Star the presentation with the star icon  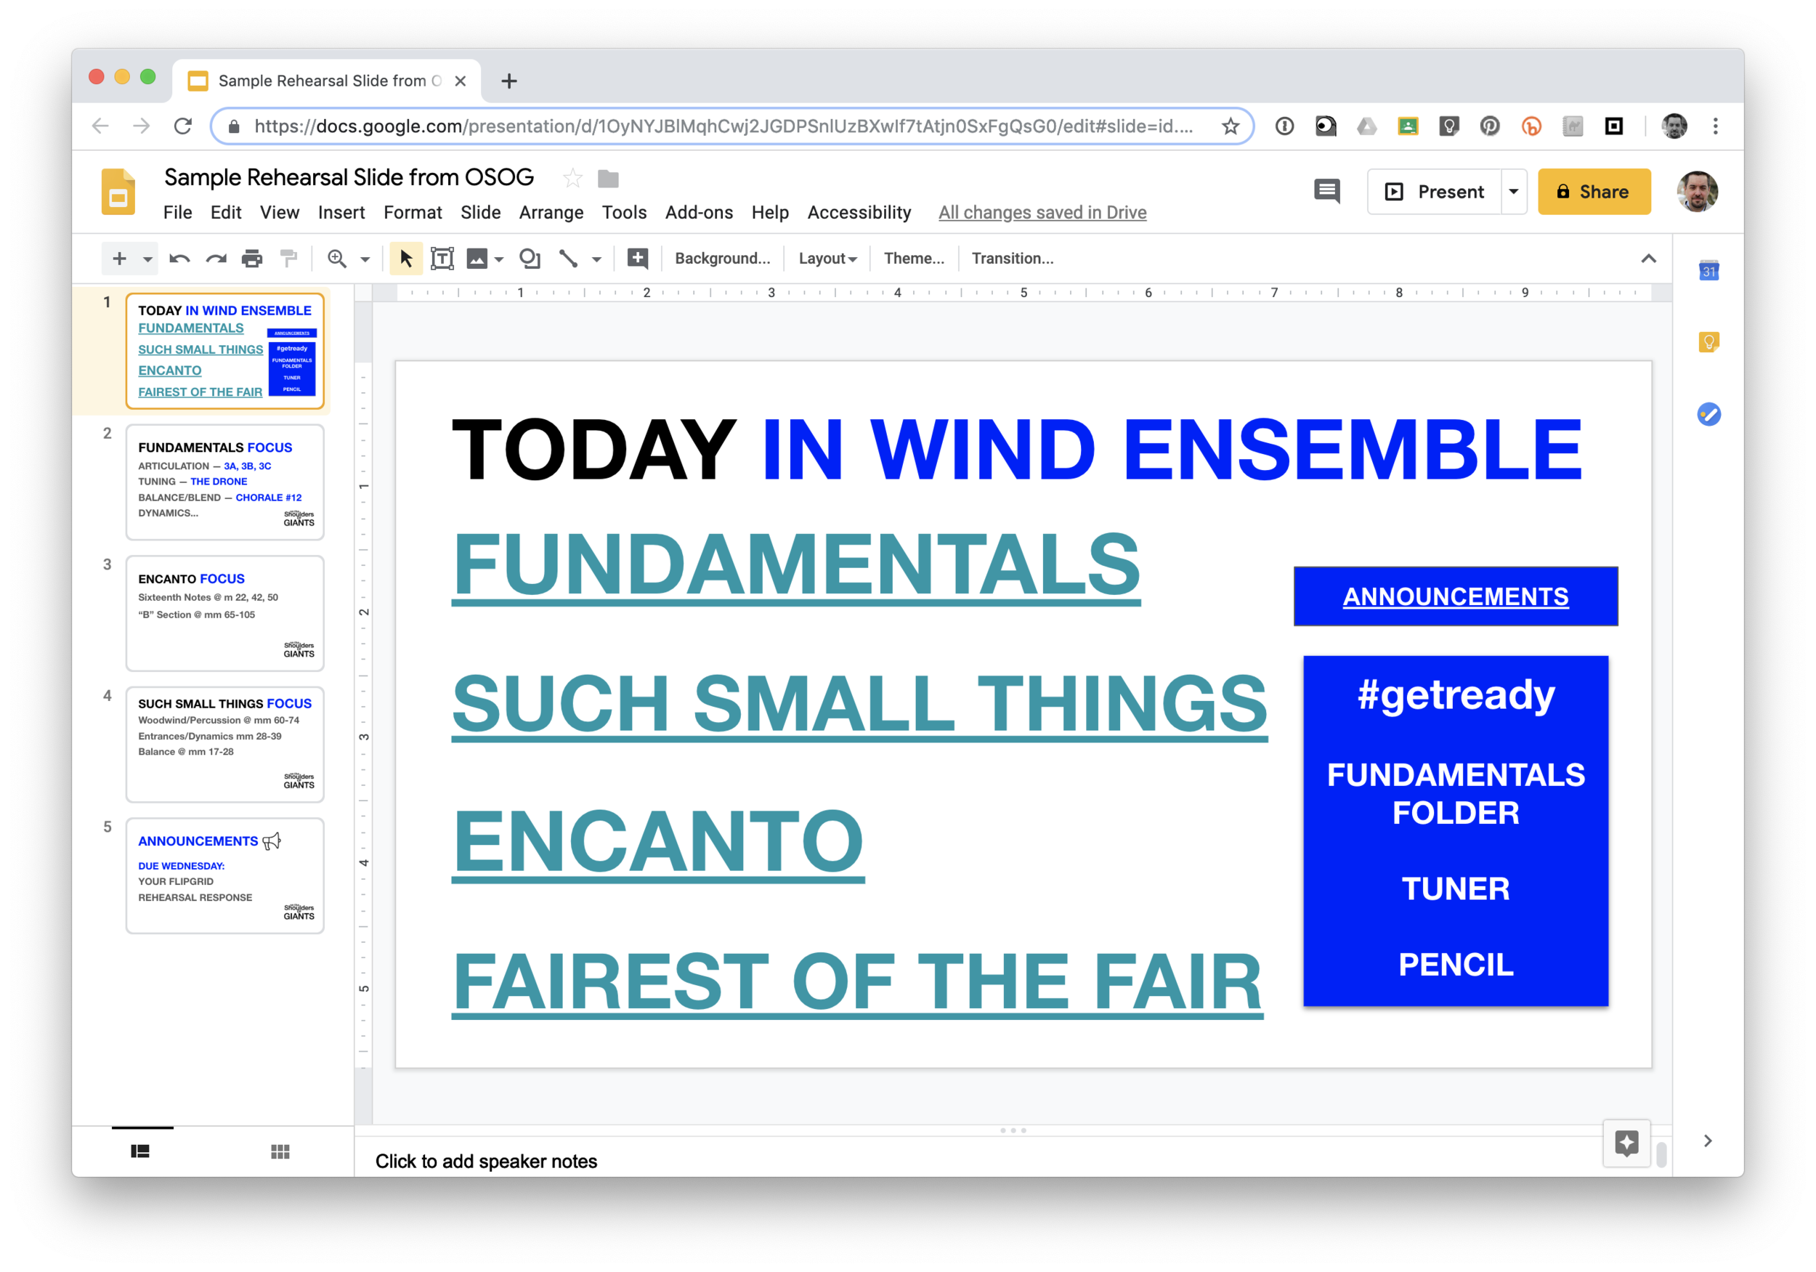(x=572, y=179)
